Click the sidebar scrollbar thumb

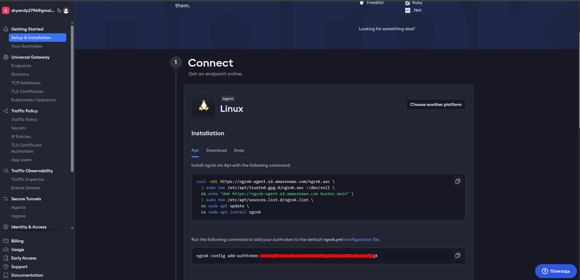coord(72,99)
